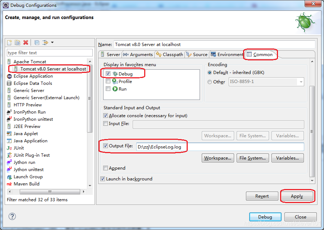
Task: Click the Java Applet icon
Action: 9,134
